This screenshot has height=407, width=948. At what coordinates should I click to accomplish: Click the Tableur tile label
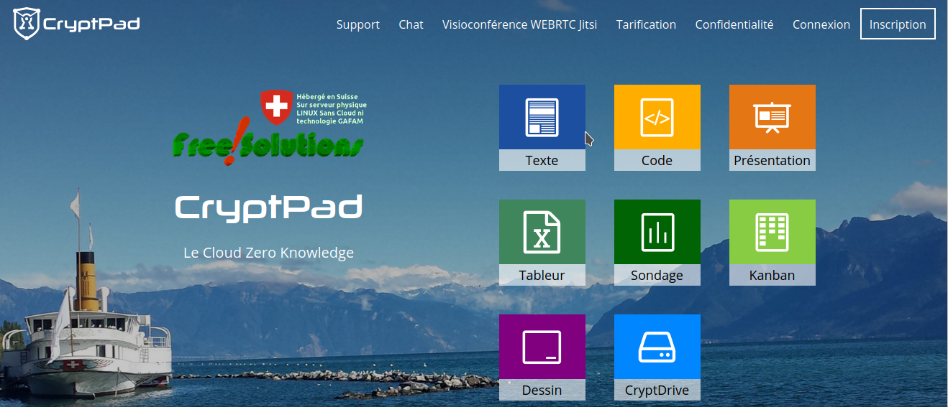542,275
